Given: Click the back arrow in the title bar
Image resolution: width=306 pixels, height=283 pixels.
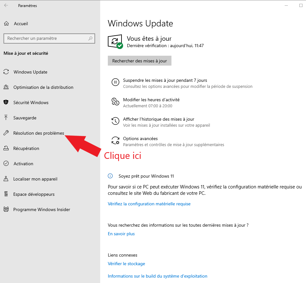Looking at the screenshot, I should pyautogui.click(x=6, y=5).
